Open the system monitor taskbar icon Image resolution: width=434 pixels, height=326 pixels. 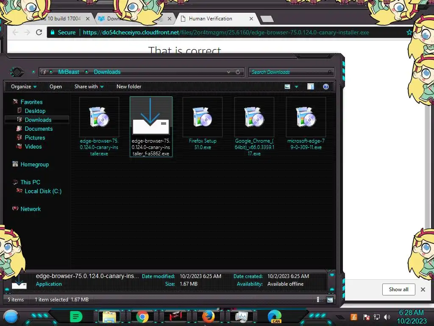click(241, 317)
